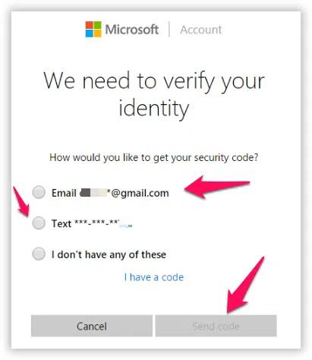
Task: Open the "I have a code" link
Action: tap(154, 277)
